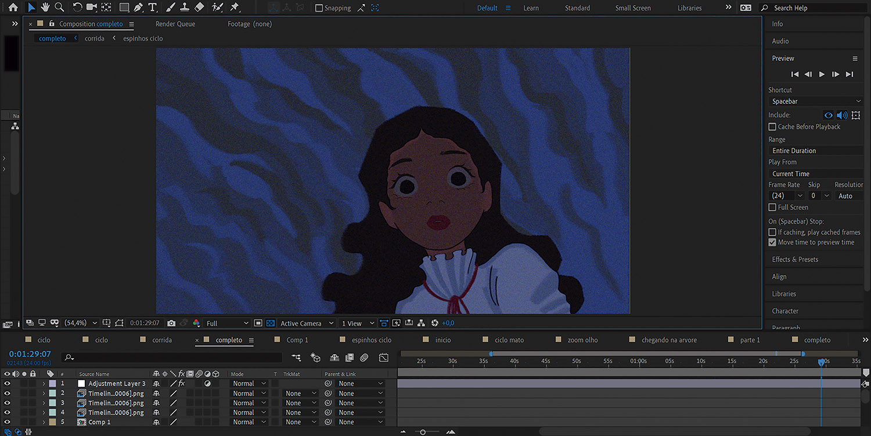The height and width of the screenshot is (436, 871).
Task: Switch to the Render Queue tab
Action: [175, 24]
